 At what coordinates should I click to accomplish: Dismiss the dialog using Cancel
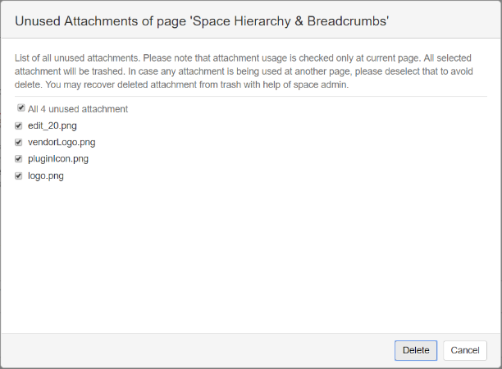pos(465,350)
